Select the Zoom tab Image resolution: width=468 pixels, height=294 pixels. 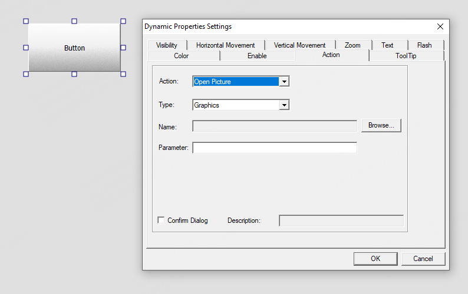coord(353,45)
